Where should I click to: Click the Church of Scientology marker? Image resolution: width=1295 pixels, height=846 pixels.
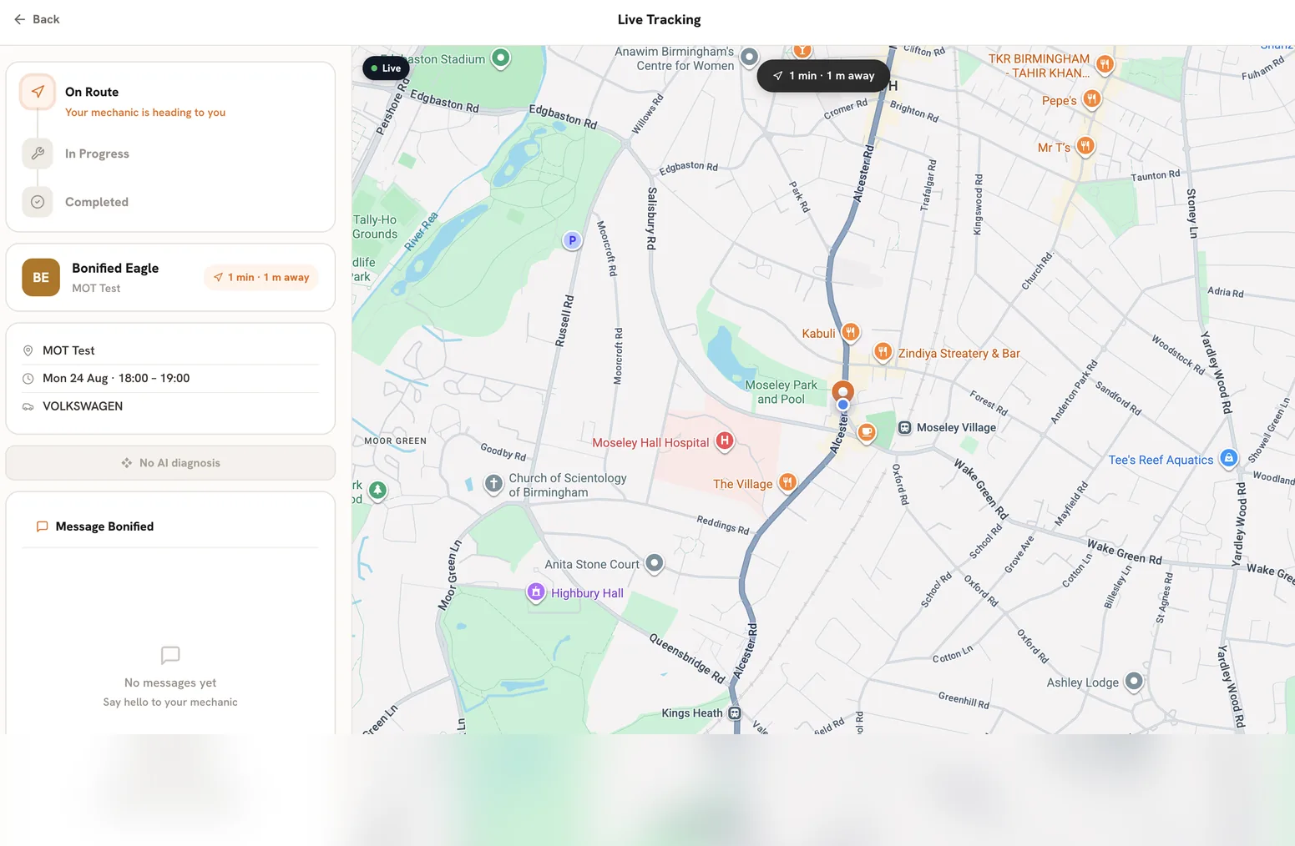coord(493,483)
